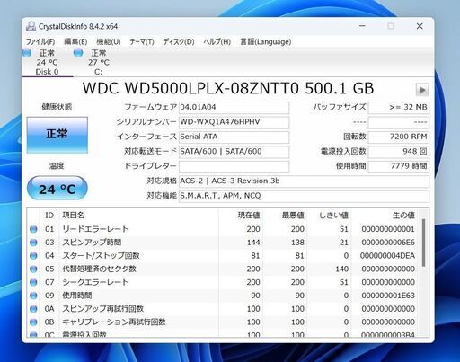This screenshot has height=362, width=460.
Task: Click the ID column header
Action: (x=49, y=216)
